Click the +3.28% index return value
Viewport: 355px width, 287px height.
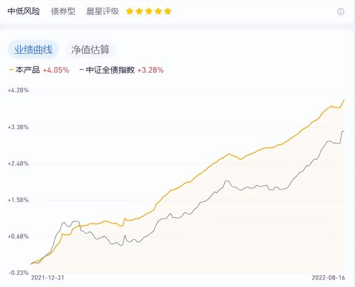tap(150, 70)
